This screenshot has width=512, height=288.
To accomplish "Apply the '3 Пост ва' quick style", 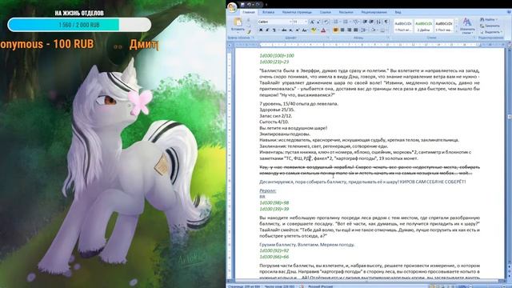I will pos(444,26).
